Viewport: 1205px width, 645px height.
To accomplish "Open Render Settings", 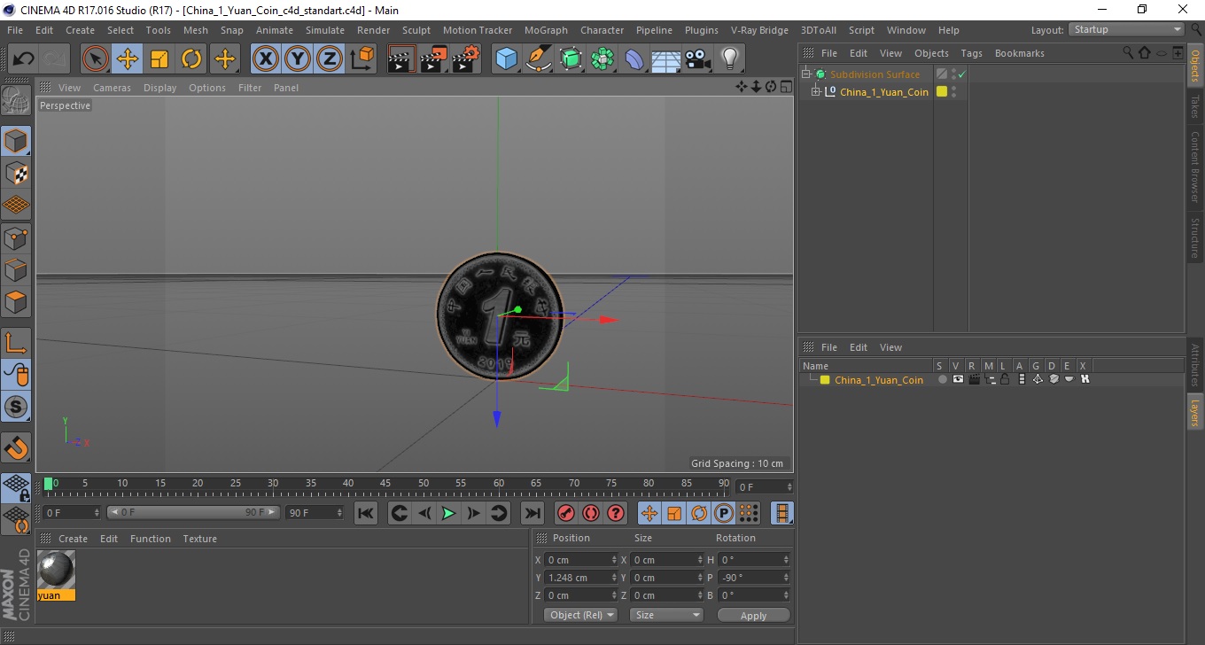I will pyautogui.click(x=466, y=59).
